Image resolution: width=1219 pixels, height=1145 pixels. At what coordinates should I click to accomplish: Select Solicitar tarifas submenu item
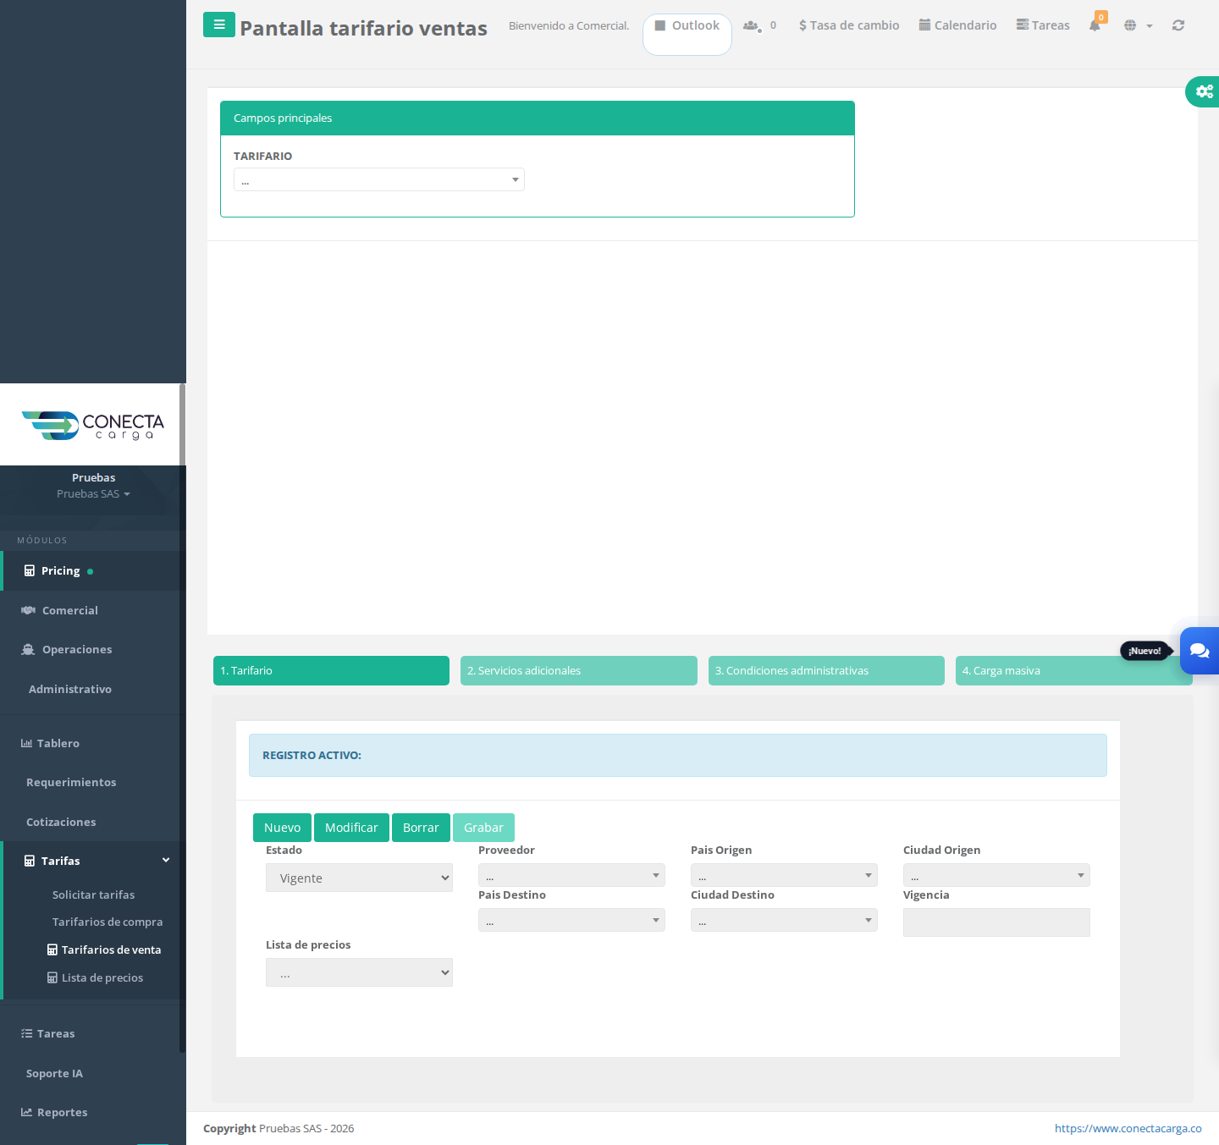(93, 895)
